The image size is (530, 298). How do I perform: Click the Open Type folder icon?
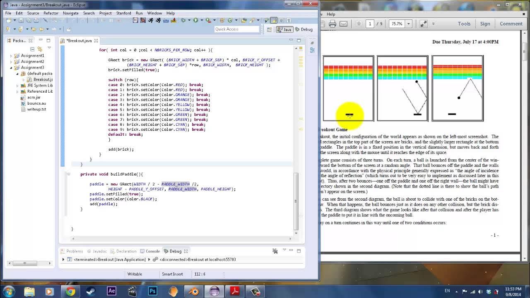(243, 20)
